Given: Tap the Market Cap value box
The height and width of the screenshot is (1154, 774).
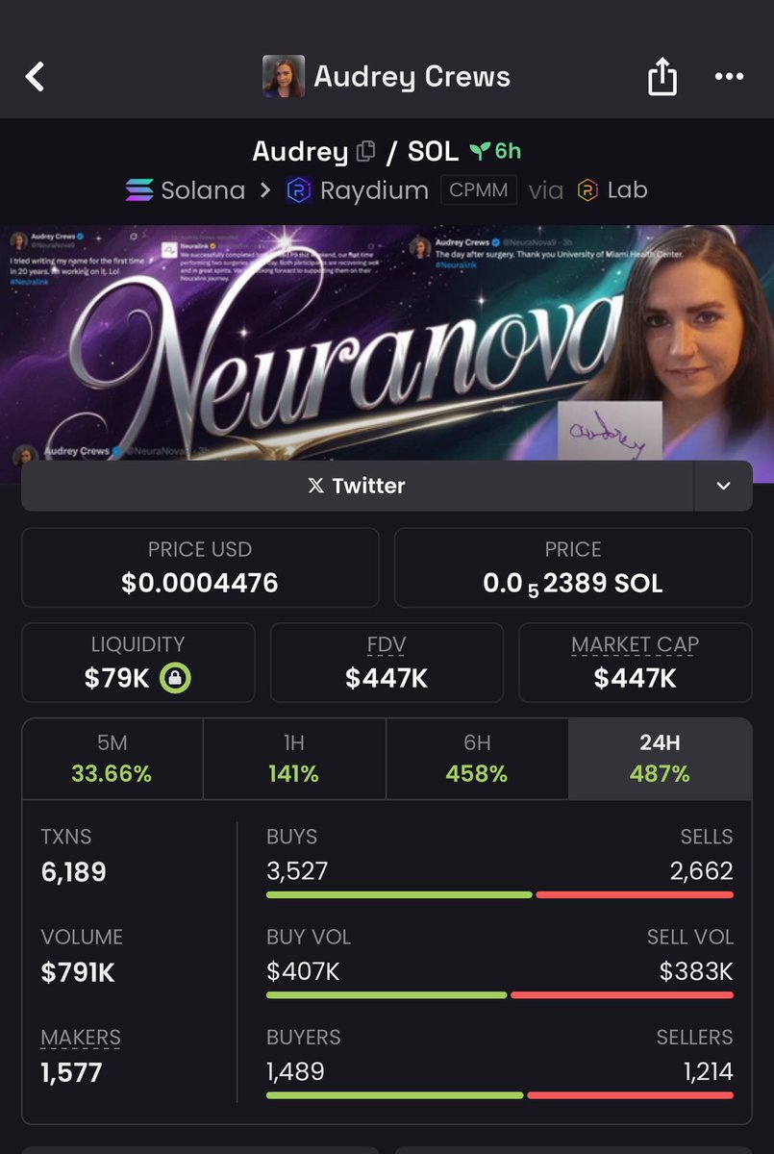Looking at the screenshot, I should pyautogui.click(x=636, y=663).
